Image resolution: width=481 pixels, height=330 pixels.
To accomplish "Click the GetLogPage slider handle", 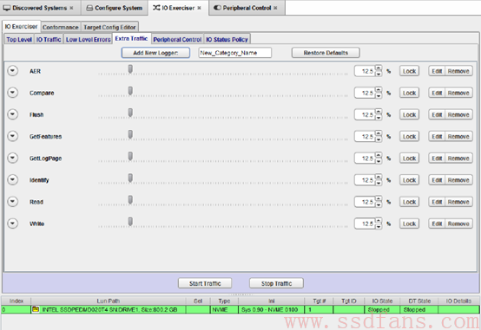I will pos(130,156).
